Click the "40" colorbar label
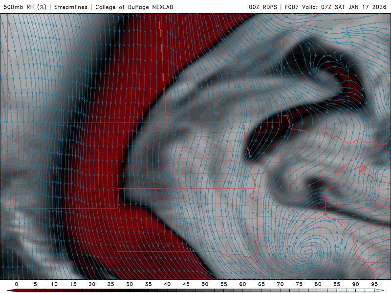391x293 pixels. (167, 284)
